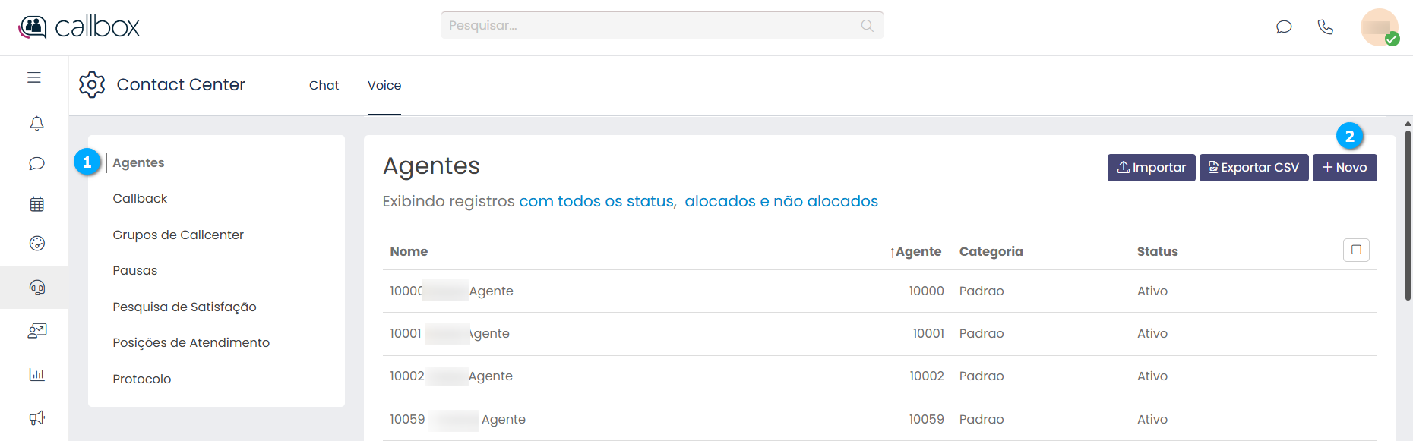
Task: Open the bar chart reports icon
Action: tap(36, 374)
